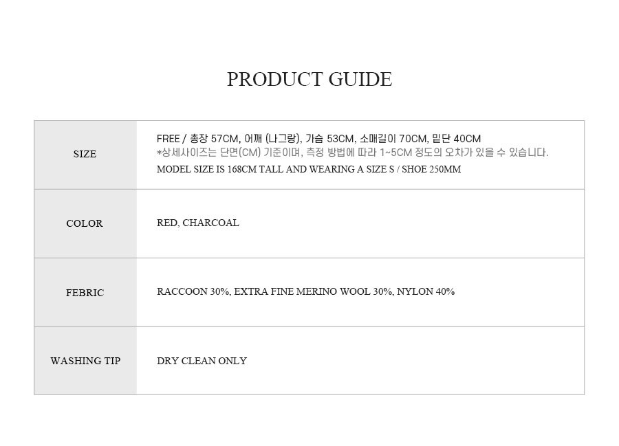Click the 총장 57CM measurement
The height and width of the screenshot is (446, 619).
(x=214, y=139)
